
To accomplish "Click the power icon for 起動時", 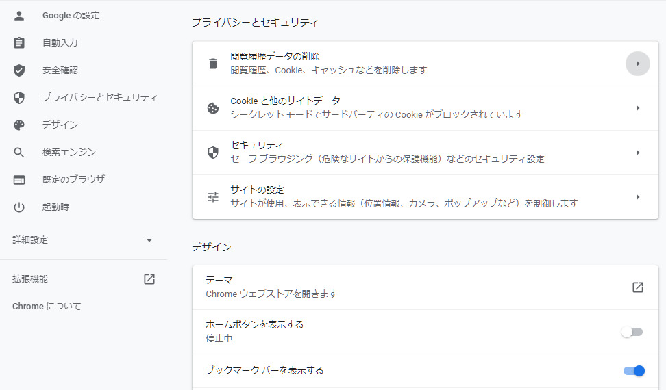I will [x=19, y=207].
